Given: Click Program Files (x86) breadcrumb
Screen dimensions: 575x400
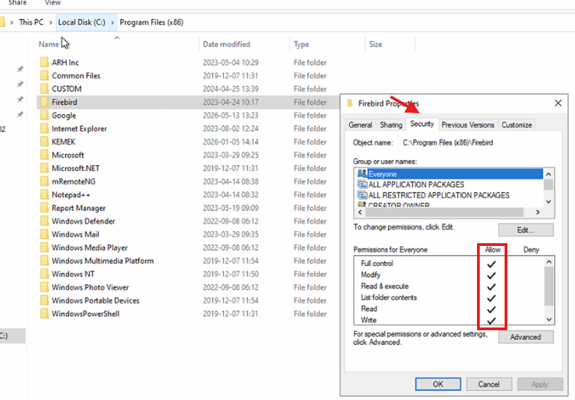Looking at the screenshot, I should pos(151,22).
